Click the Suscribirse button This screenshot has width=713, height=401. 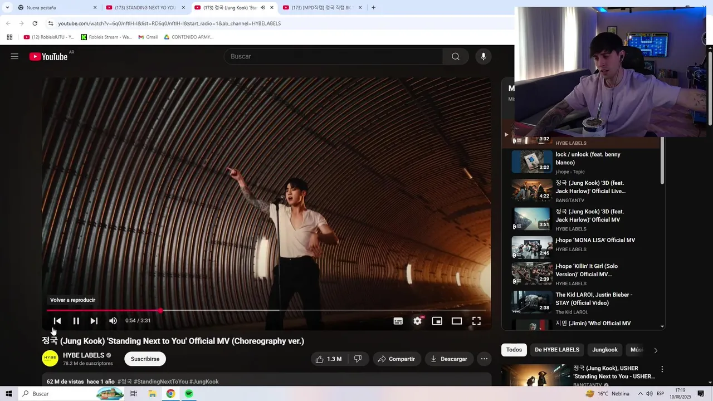coord(145,359)
